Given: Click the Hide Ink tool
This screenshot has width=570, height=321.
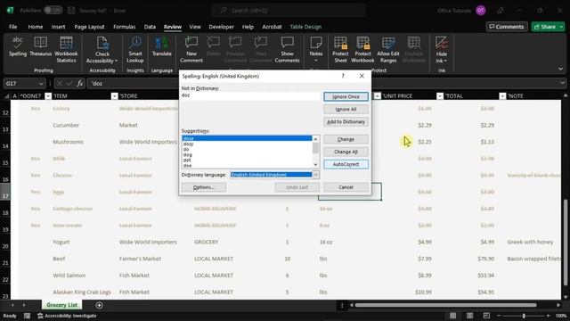Looking at the screenshot, I should [442, 50].
